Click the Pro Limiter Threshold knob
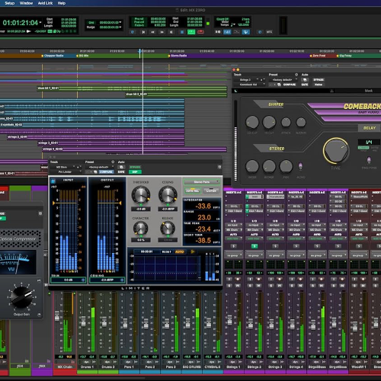Image resolution: width=381 pixels, height=381 pixels. tap(140, 195)
